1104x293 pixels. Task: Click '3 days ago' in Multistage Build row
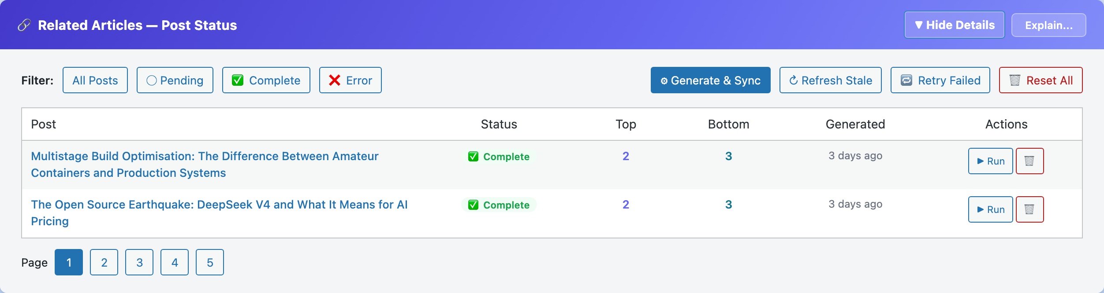tap(855, 156)
